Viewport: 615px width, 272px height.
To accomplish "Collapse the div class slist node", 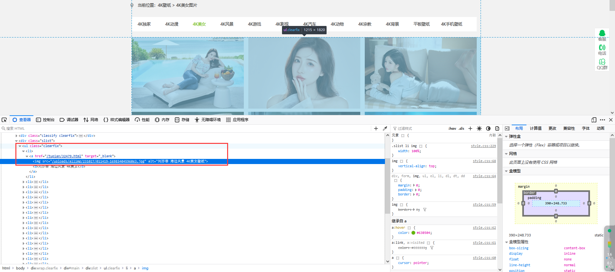I will tap(16, 141).
